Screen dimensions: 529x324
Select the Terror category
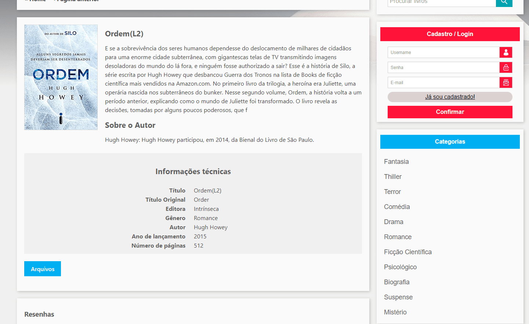tap(392, 192)
